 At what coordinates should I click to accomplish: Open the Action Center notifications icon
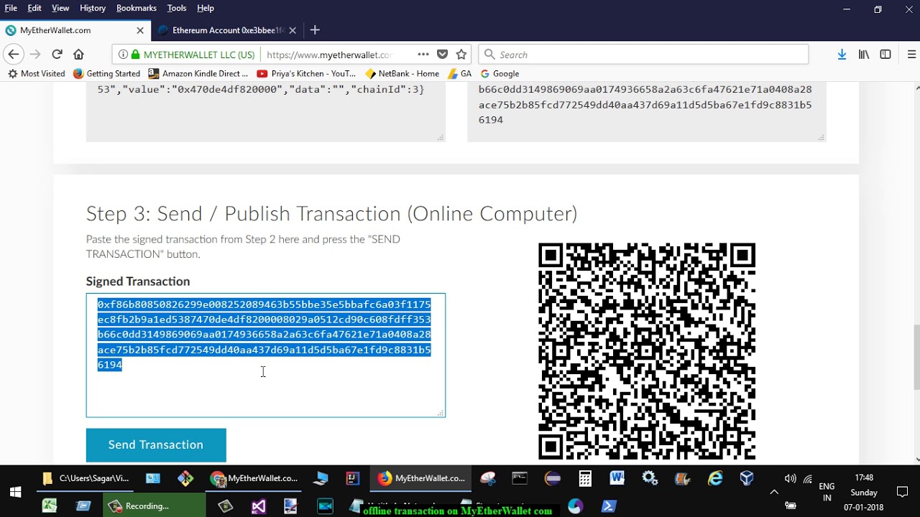pyautogui.click(x=903, y=493)
